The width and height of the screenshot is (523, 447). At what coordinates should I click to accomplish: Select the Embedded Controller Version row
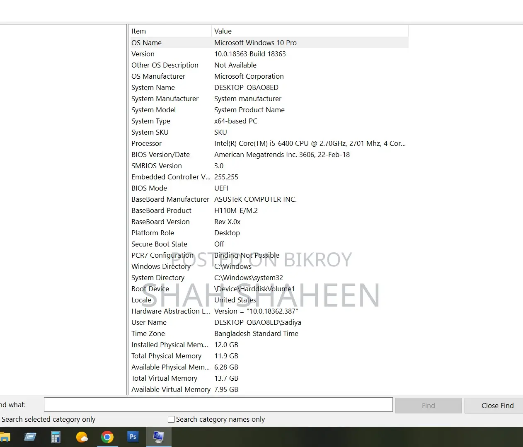tap(269, 177)
